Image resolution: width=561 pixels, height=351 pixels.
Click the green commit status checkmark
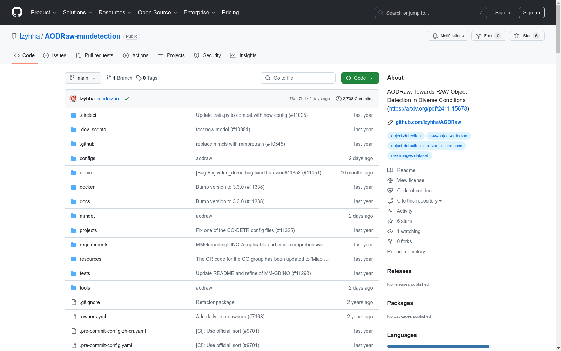pos(127,99)
